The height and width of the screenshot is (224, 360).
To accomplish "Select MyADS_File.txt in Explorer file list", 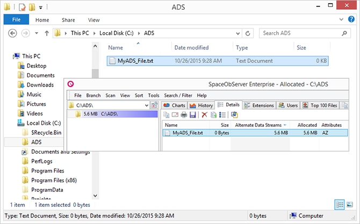I will click(x=218, y=61).
